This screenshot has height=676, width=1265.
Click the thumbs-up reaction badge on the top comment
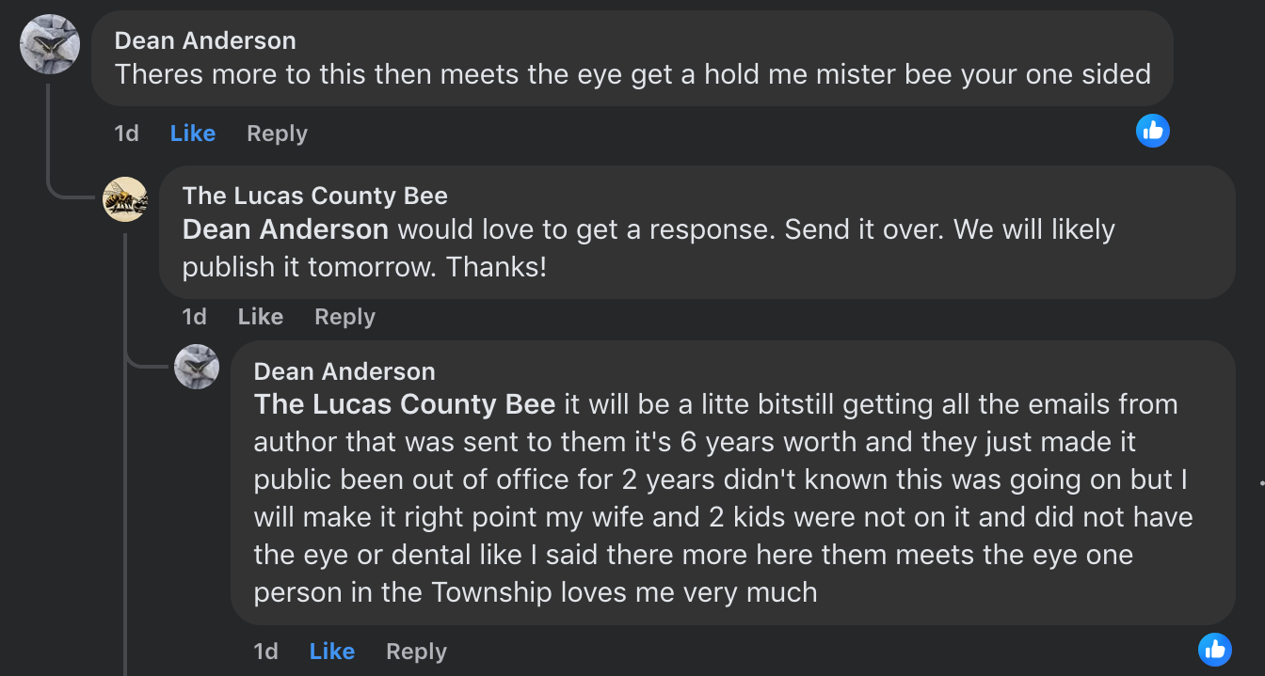pyautogui.click(x=1153, y=131)
